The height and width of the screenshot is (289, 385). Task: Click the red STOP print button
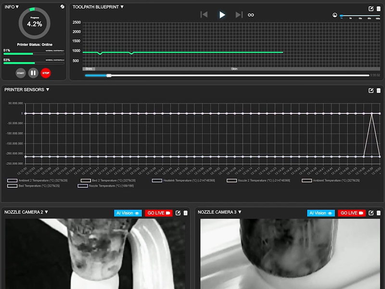(x=46, y=73)
